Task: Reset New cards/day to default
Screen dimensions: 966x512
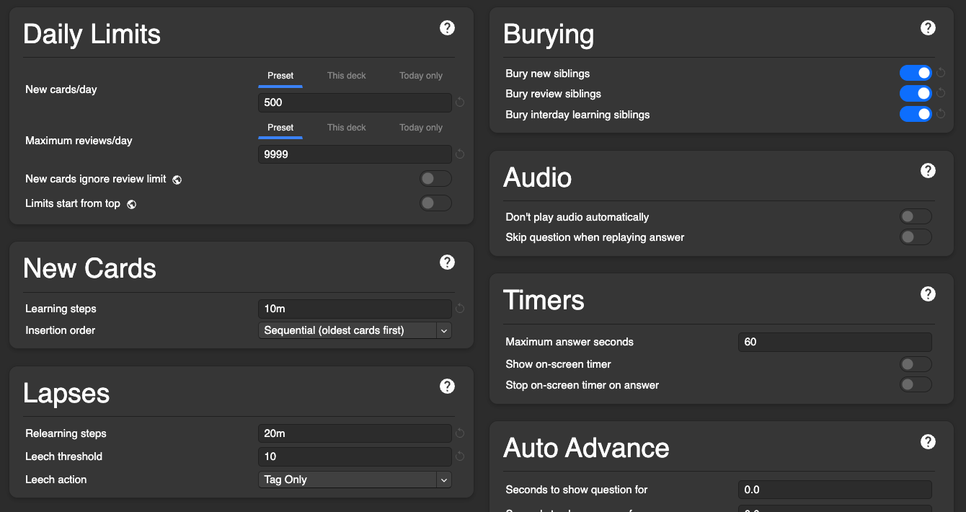Action: (x=460, y=102)
